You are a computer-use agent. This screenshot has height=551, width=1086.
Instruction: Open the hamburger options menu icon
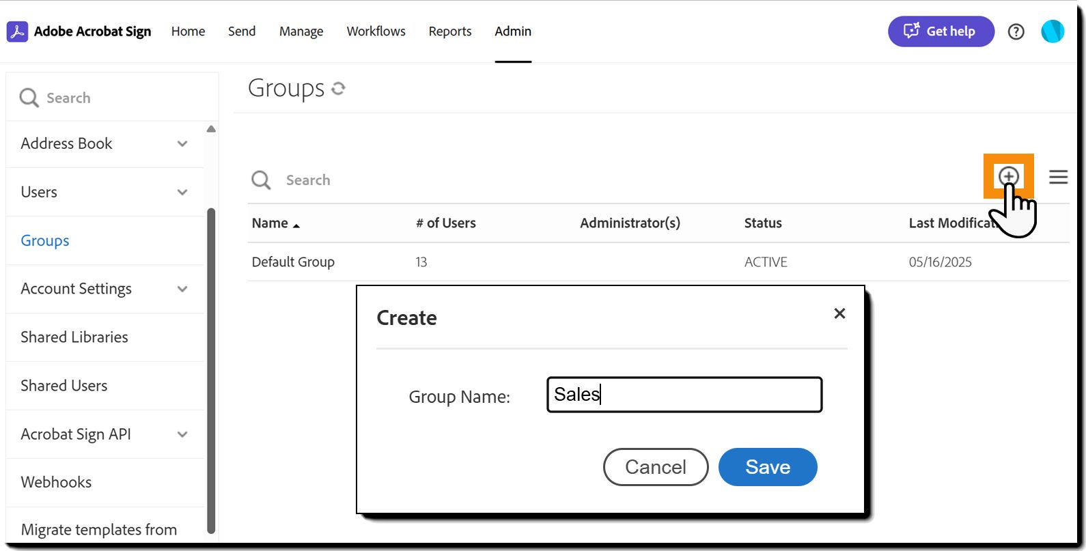(1058, 177)
